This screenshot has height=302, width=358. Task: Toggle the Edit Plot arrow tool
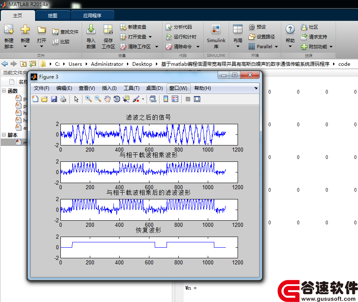(76, 99)
